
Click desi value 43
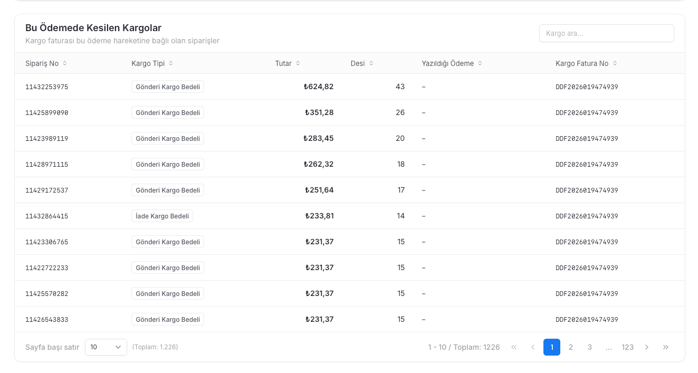[400, 87]
